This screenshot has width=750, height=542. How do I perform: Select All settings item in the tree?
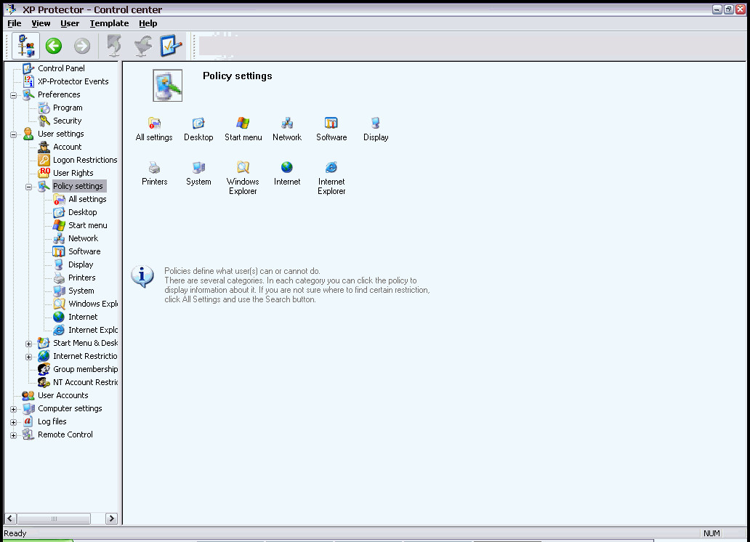point(87,199)
